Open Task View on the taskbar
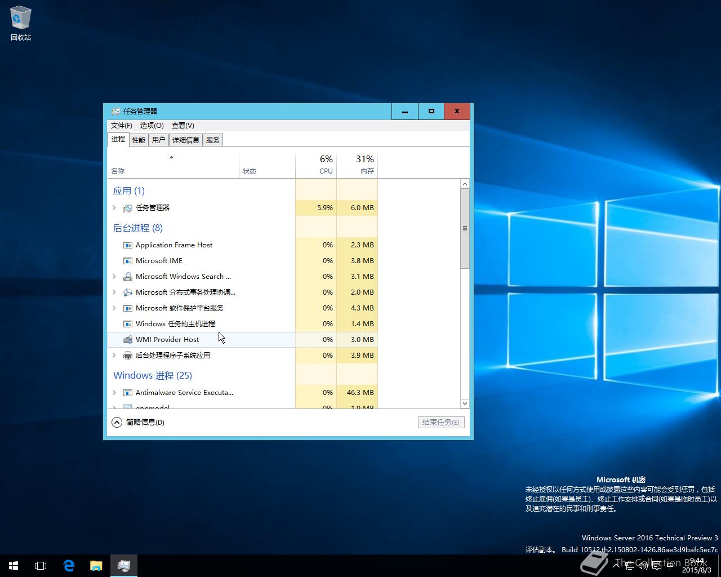This screenshot has height=577, width=721. click(x=41, y=566)
